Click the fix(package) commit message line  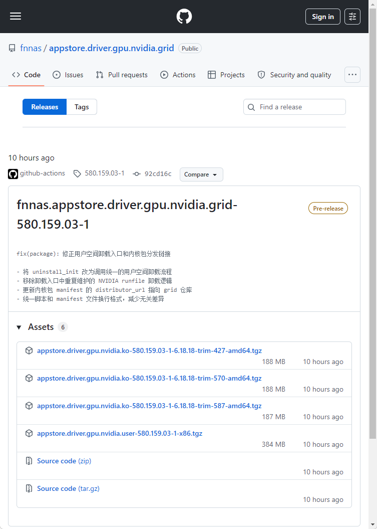pos(94,254)
